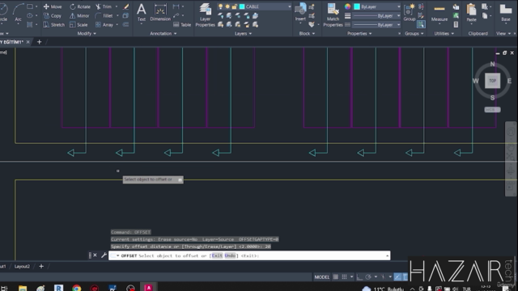
Task: Select the Trim tool
Action: pyautogui.click(x=104, y=6)
